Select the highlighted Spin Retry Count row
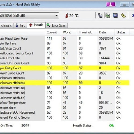This screenshot has width=134, height=134. click(65, 68)
